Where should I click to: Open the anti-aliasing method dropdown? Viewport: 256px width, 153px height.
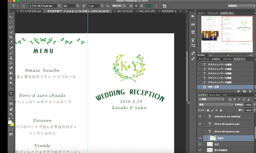point(119,6)
